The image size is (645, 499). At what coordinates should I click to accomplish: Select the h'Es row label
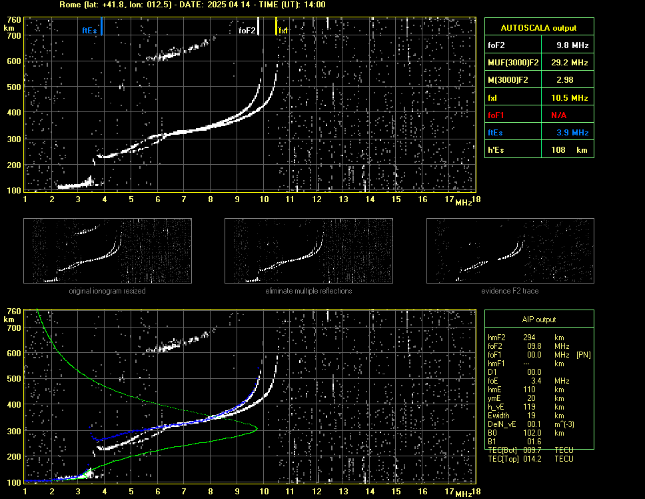[x=496, y=150]
